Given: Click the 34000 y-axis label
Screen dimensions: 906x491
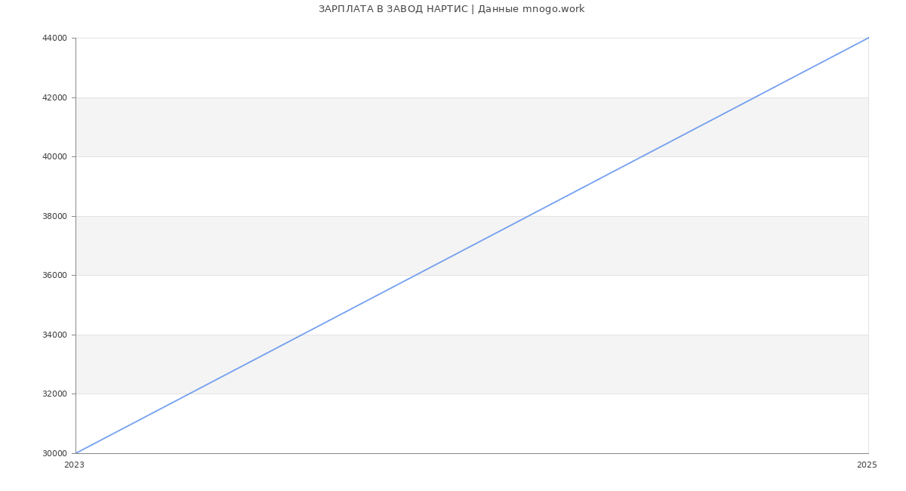Looking at the screenshot, I should point(54,335).
